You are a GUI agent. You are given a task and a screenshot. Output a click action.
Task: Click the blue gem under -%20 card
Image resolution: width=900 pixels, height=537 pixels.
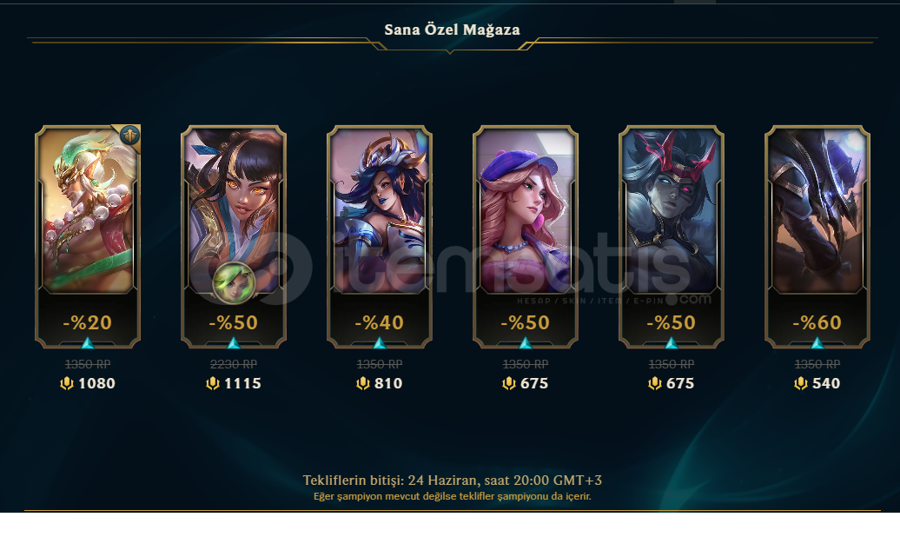(87, 343)
